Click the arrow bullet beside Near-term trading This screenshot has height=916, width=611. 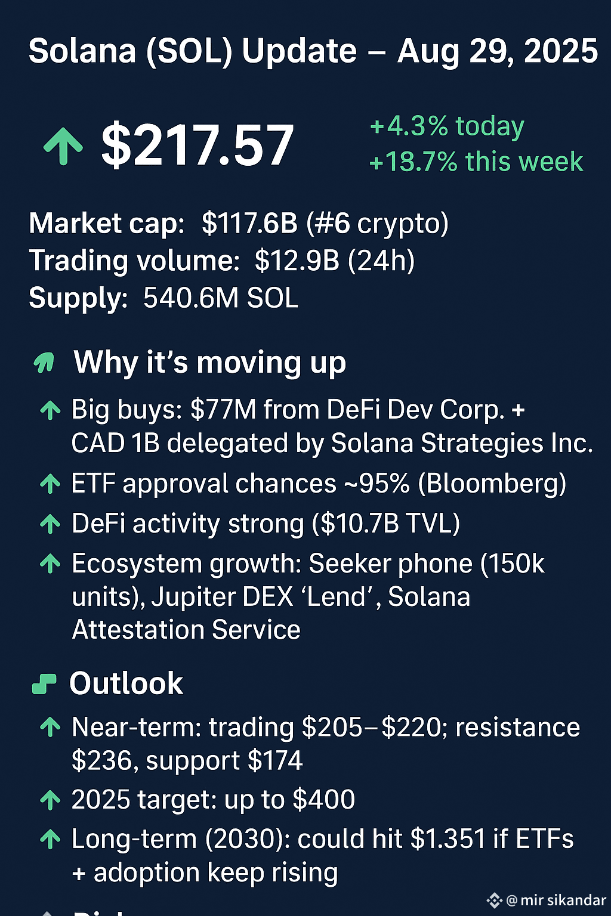pyautogui.click(x=50, y=727)
